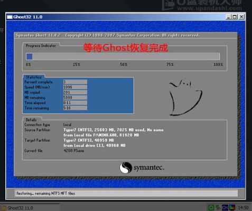Maximize the Ghost32 11.0 window
This screenshot has width=252, height=211.
(x=235, y=17)
